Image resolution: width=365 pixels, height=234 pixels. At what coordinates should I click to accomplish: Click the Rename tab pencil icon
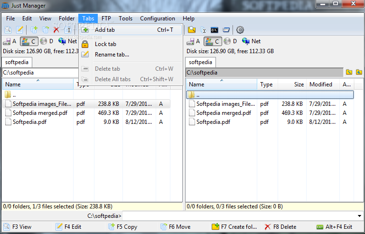[85, 54]
